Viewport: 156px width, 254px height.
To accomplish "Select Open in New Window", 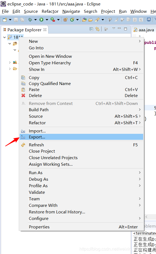I will pyautogui.click(x=81, y=56).
